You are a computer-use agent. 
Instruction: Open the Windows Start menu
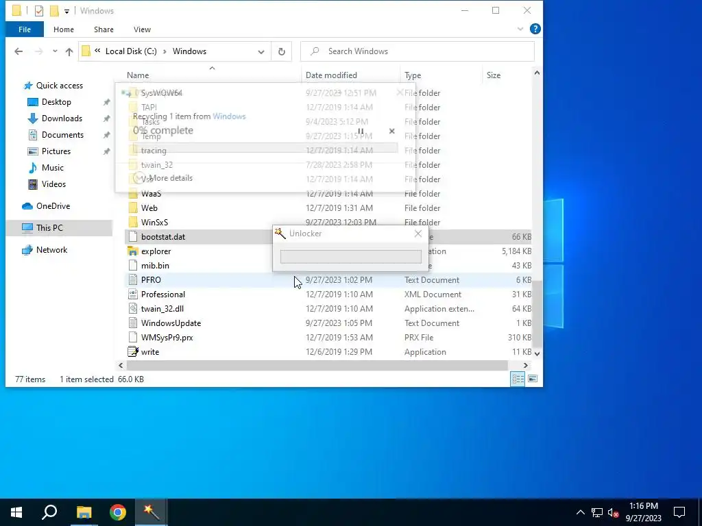16,512
